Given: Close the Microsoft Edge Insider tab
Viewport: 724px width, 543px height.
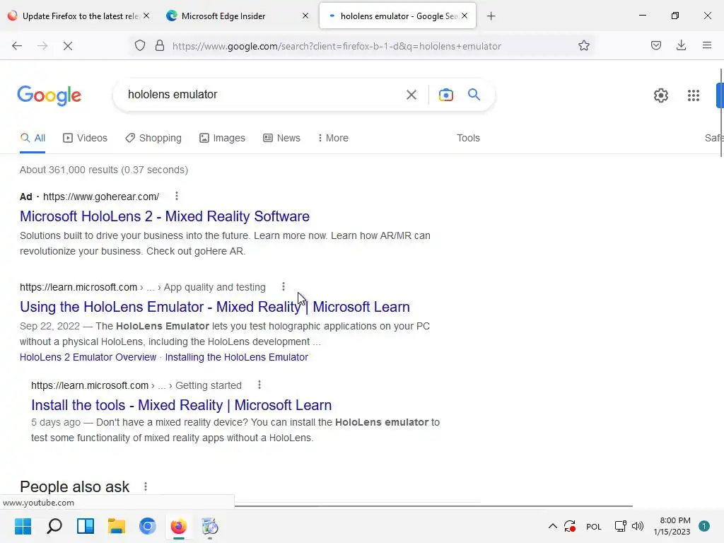Looking at the screenshot, I should [x=305, y=16].
